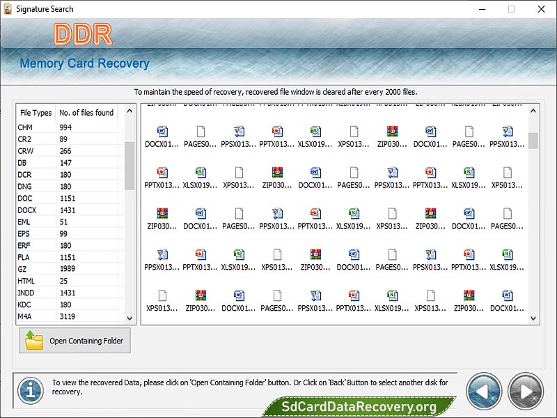Click the PPTX013 presentation file icon

tap(276, 132)
